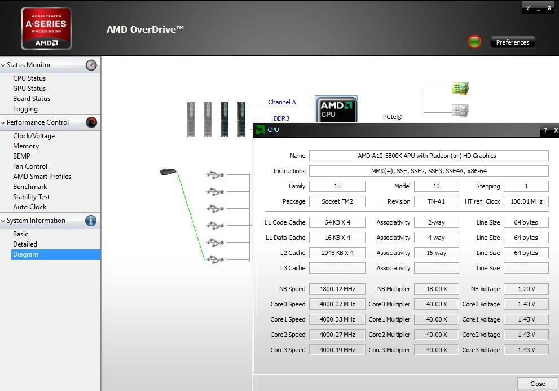559x391 pixels.
Task: Click the empty L3 Cache field
Action: [337, 268]
